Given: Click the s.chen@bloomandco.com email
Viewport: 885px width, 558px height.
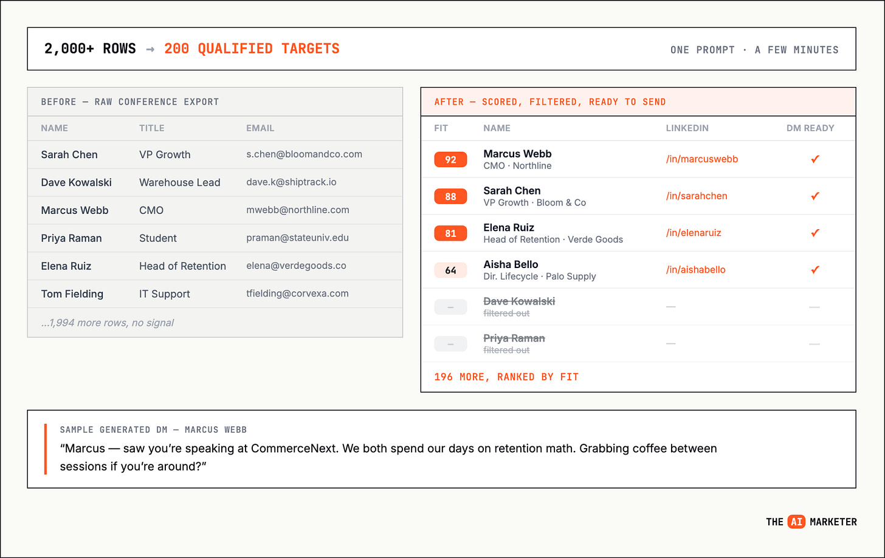Looking at the screenshot, I should pyautogui.click(x=305, y=154).
